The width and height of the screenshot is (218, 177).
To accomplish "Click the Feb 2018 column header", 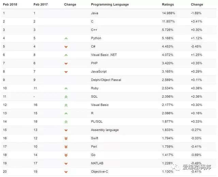I will pyautogui.click(x=10, y=4).
